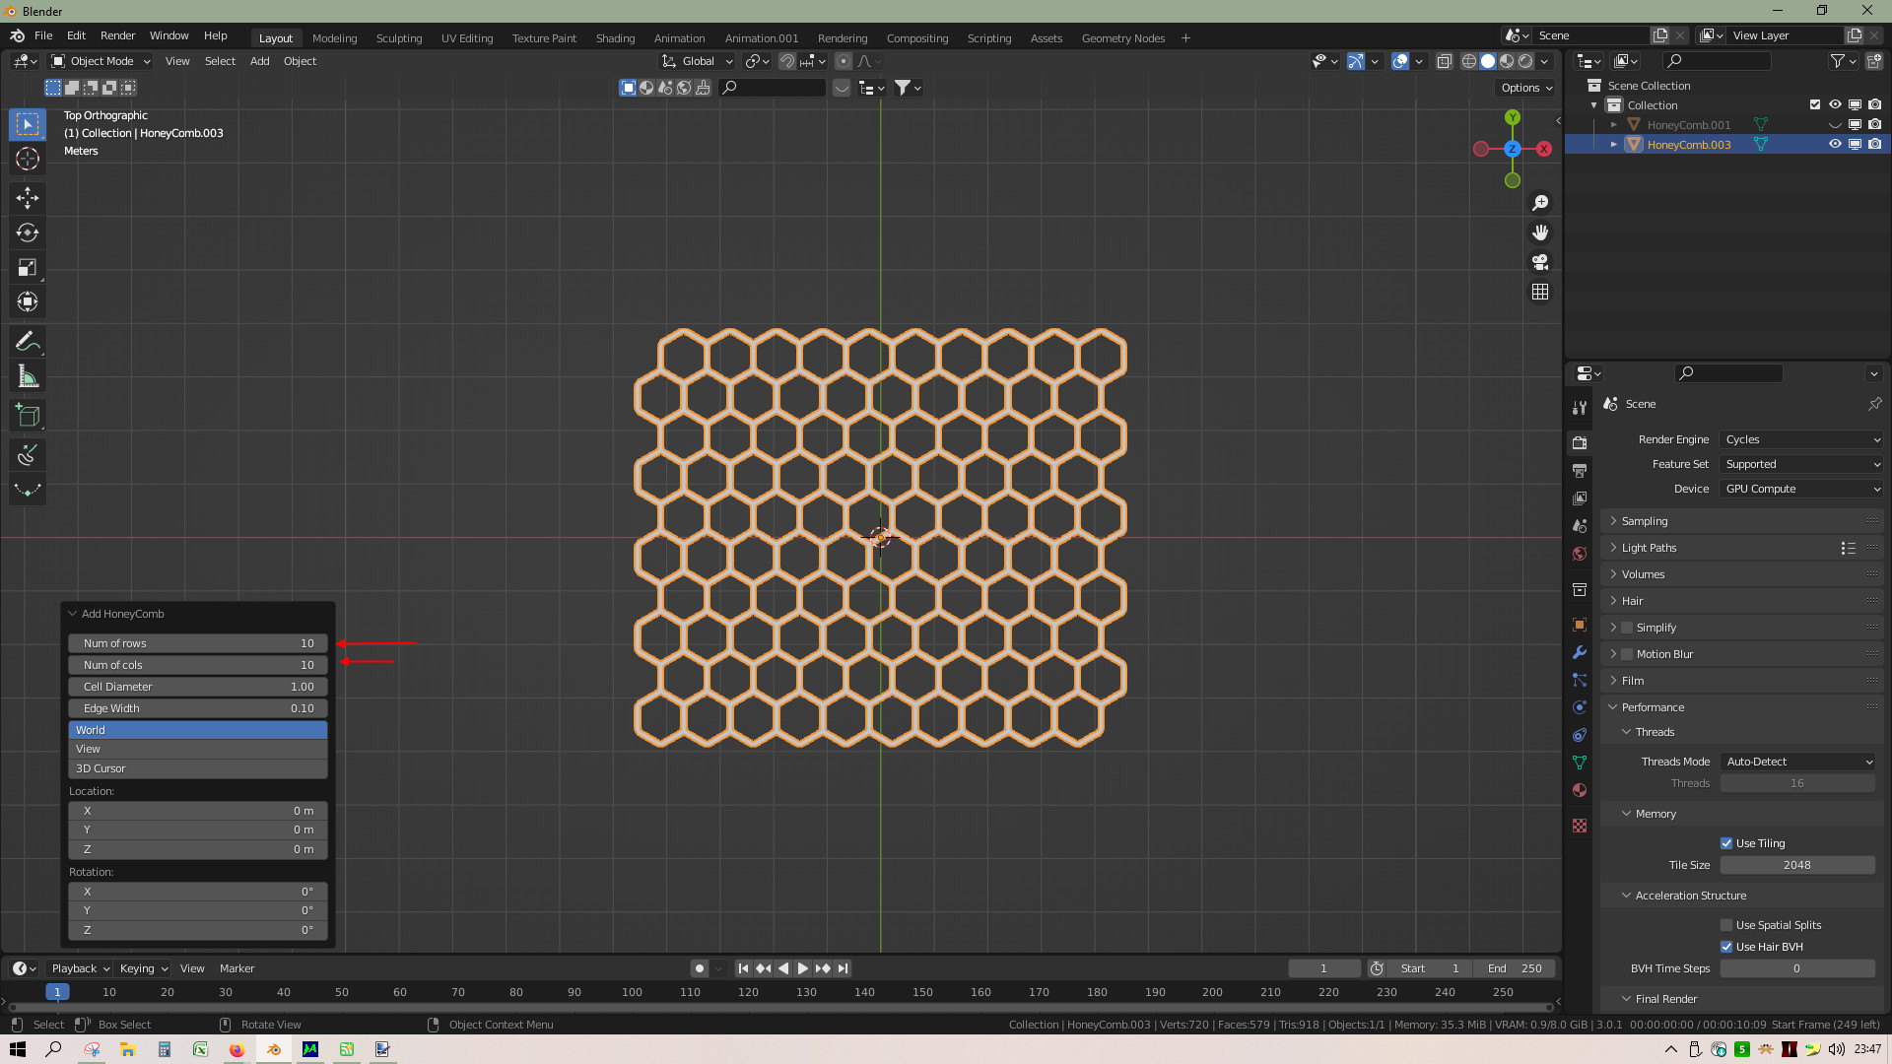Switch to rendered viewport shading

(1525, 61)
